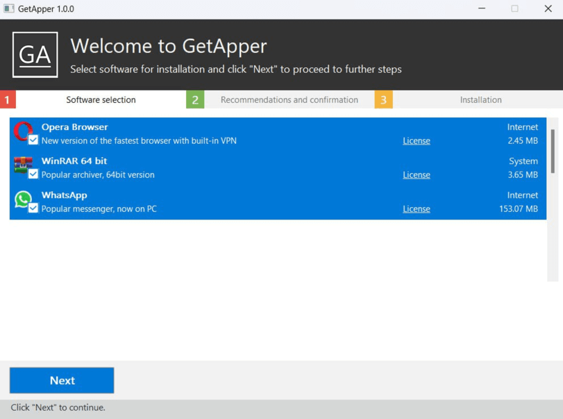Click the 'GetApper 1.0.0' window title
563x419 pixels.
pos(46,9)
